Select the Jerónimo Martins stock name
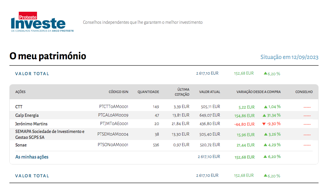 [31, 124]
